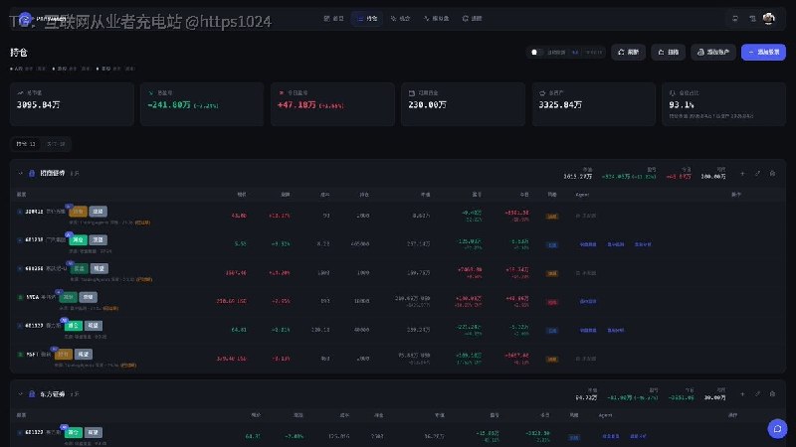Open user avatar in top right

[768, 18]
